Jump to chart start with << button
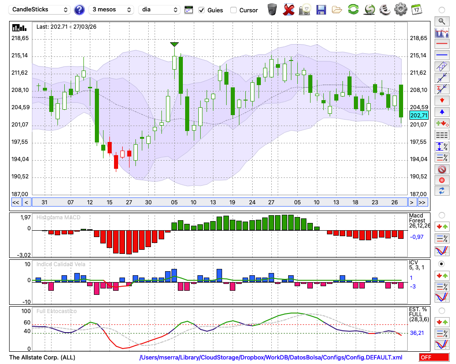456x364 pixels. [16, 202]
